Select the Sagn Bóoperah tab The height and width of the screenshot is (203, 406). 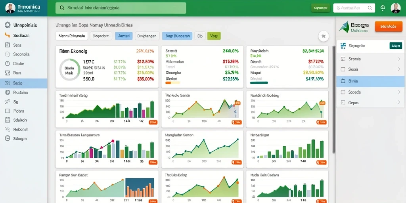(x=177, y=36)
